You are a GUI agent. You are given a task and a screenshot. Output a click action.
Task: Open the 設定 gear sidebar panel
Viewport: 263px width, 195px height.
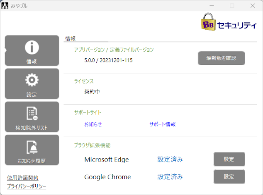tap(32, 83)
